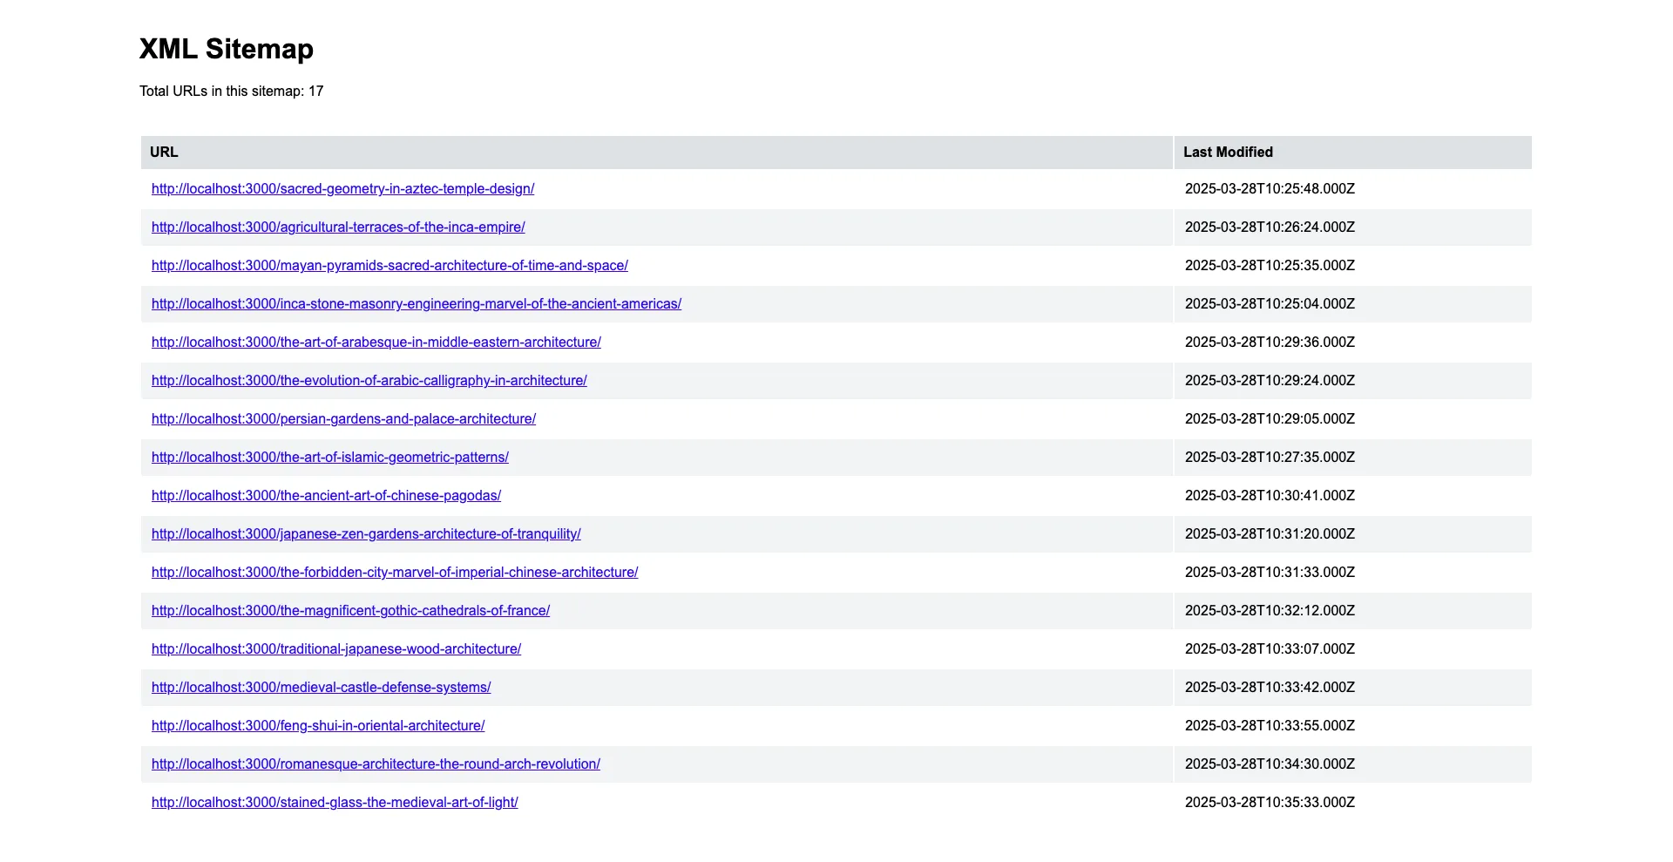
Task: Open the traditional-japanese-wood-architecture link
Action: pyautogui.click(x=336, y=649)
